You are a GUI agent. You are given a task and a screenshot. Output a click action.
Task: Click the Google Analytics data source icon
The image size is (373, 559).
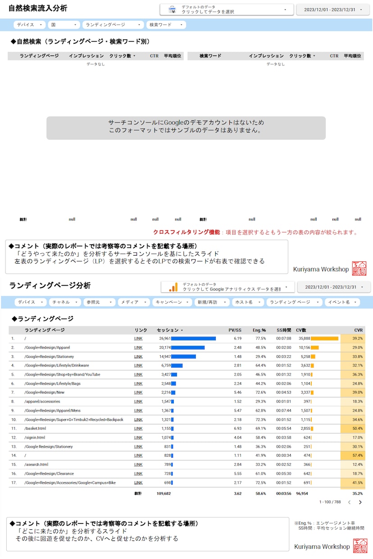pos(173,287)
